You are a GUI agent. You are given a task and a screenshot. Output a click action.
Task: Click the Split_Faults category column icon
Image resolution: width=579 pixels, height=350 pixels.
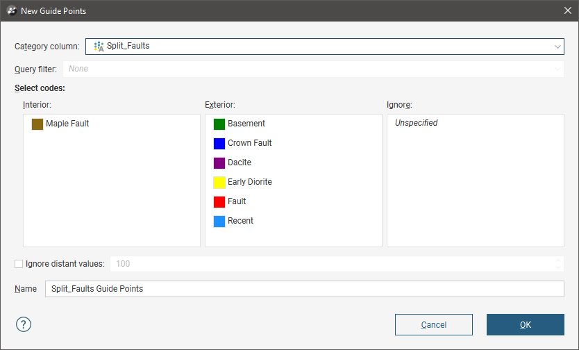[x=99, y=46]
